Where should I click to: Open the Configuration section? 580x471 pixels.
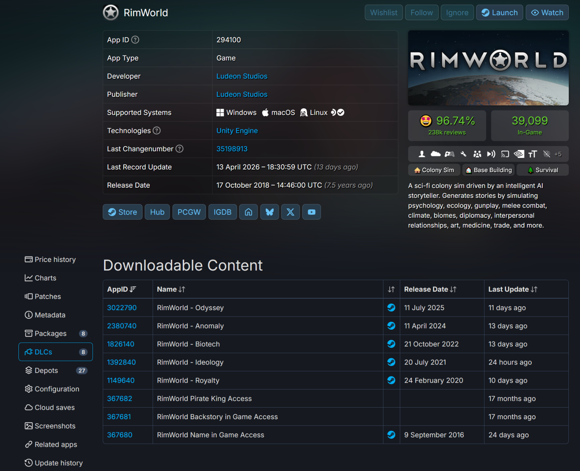point(55,389)
